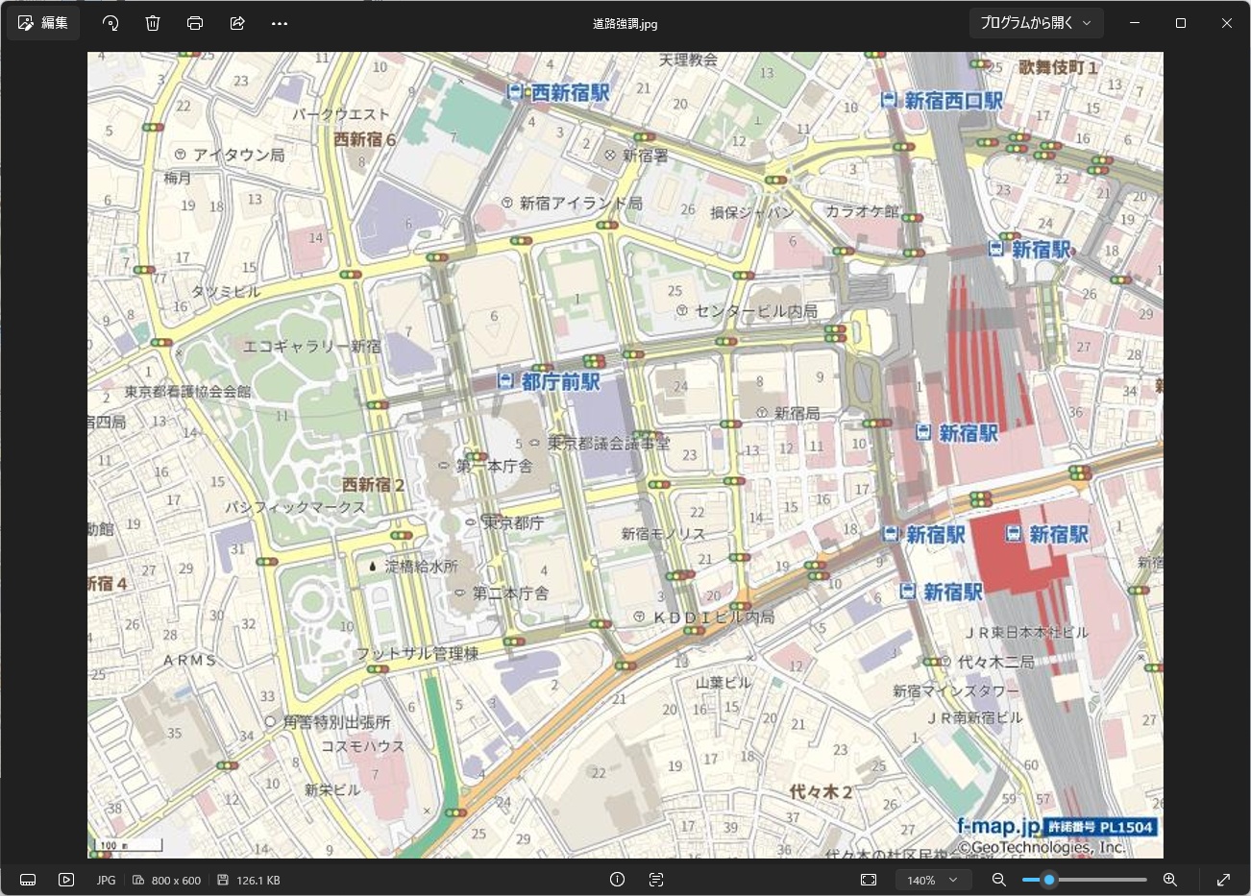Click the 東京都庁 label on map
Viewport: 1251px width, 896px height.
(x=513, y=522)
